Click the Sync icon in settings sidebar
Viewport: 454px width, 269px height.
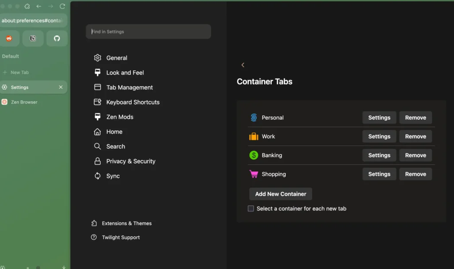coord(97,176)
